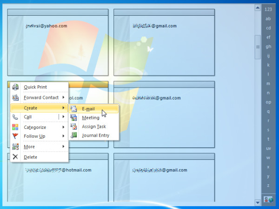Click the E-mail envelope icon in submenu
279x209 pixels.
click(x=73, y=108)
